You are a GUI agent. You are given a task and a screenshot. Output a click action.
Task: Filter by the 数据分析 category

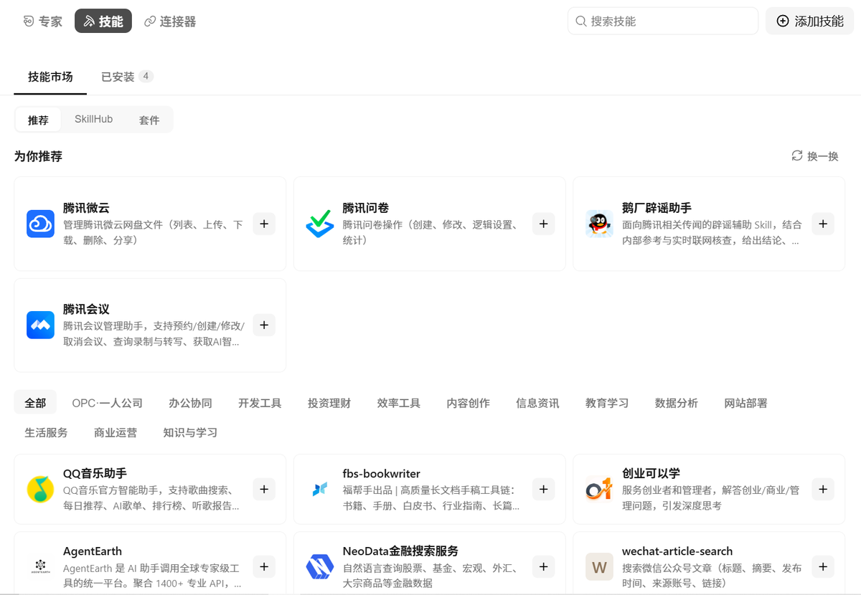coord(677,403)
